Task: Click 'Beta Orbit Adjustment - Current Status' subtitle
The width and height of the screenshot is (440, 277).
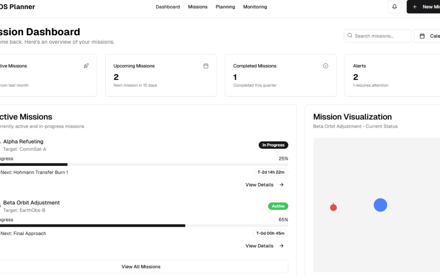Action: click(355, 126)
